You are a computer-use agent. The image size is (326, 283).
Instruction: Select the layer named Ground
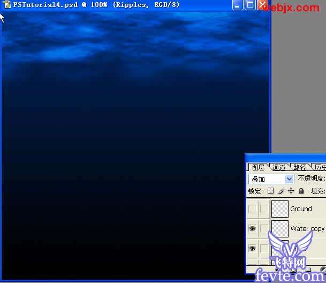coord(301,208)
